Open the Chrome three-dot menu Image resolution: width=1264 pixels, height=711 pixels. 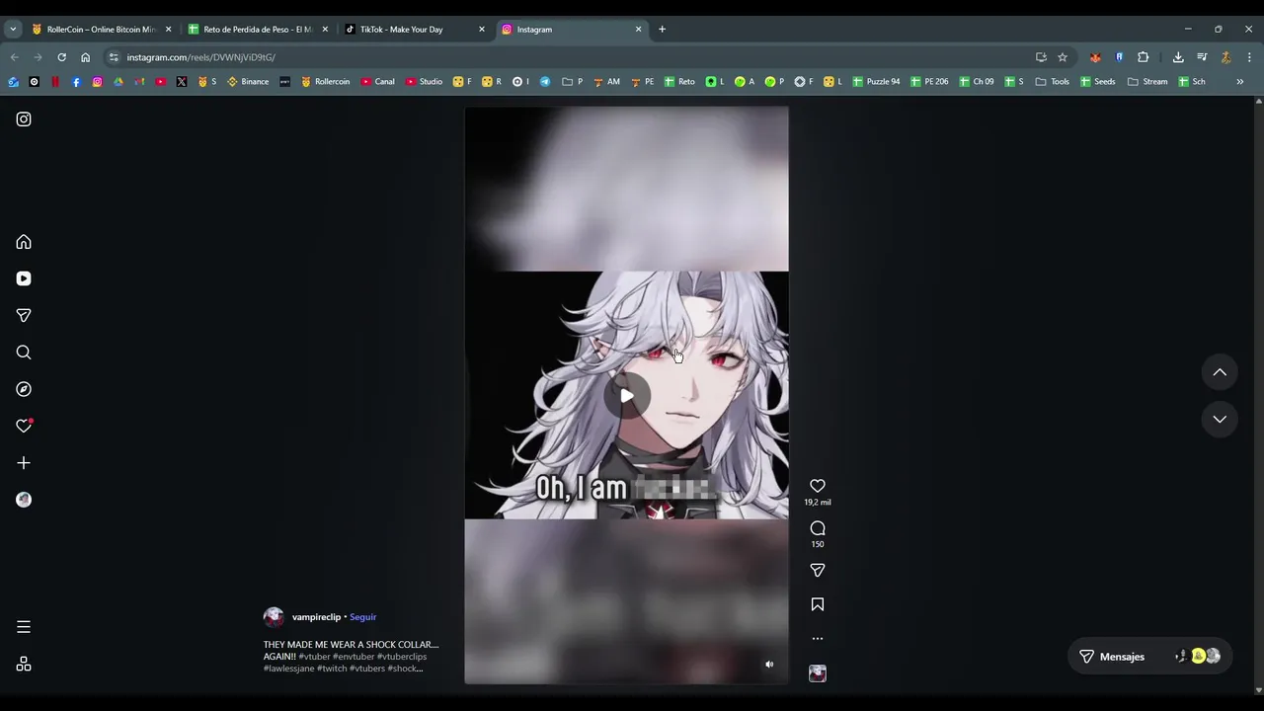(1249, 57)
